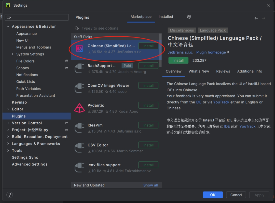Expand the Project: 神经网络.py node
This screenshot has width=275, height=203.
coord(8,130)
